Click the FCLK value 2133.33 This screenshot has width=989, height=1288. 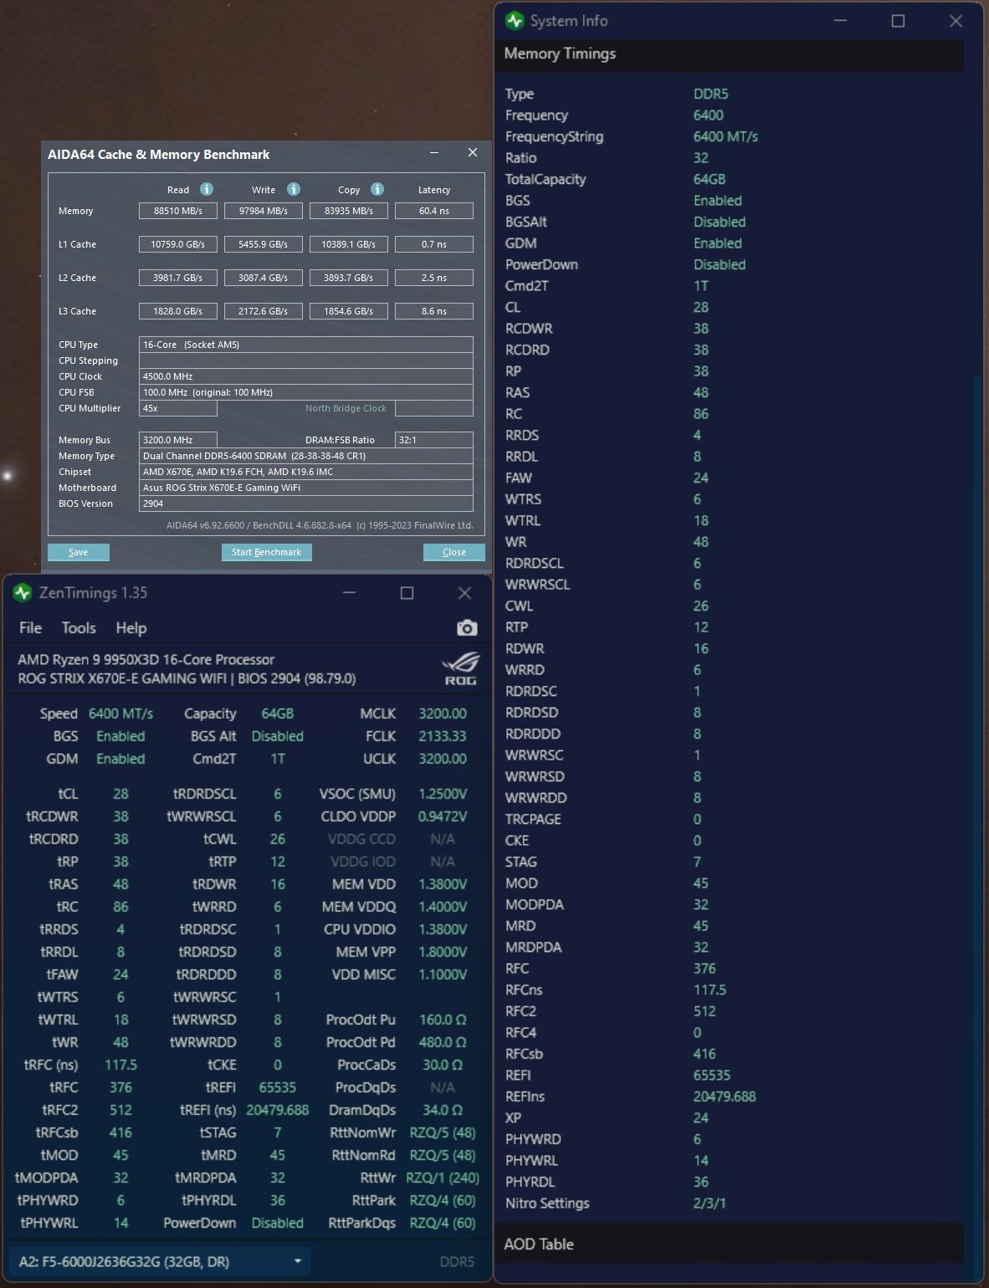[x=443, y=736]
